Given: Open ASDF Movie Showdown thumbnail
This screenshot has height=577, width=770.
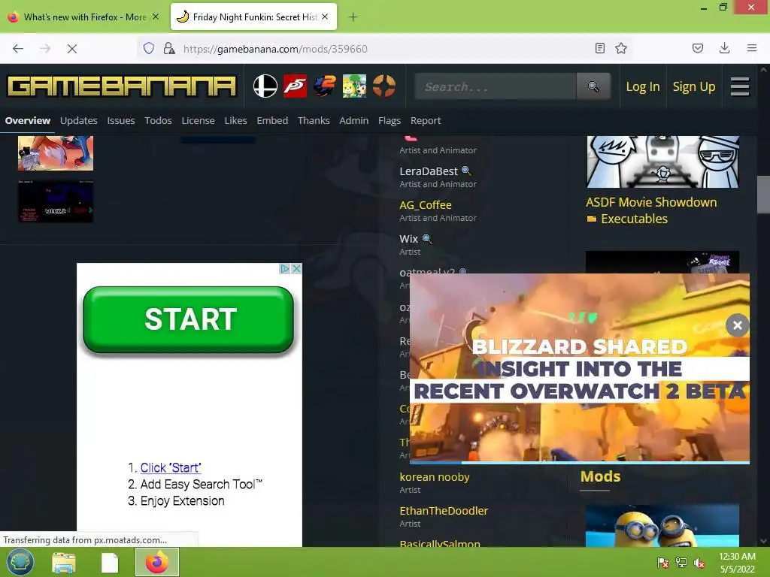Looking at the screenshot, I should (x=662, y=162).
